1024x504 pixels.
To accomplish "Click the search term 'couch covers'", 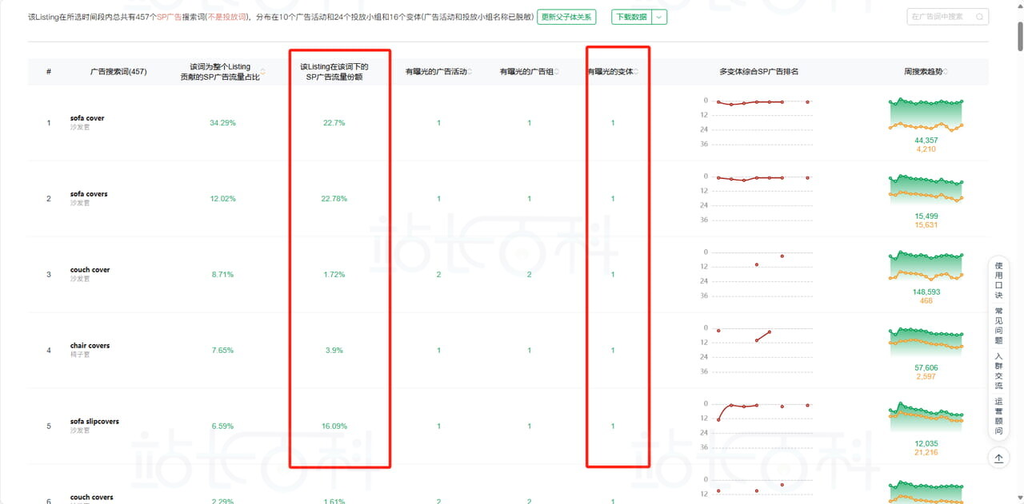I will coord(92,498).
